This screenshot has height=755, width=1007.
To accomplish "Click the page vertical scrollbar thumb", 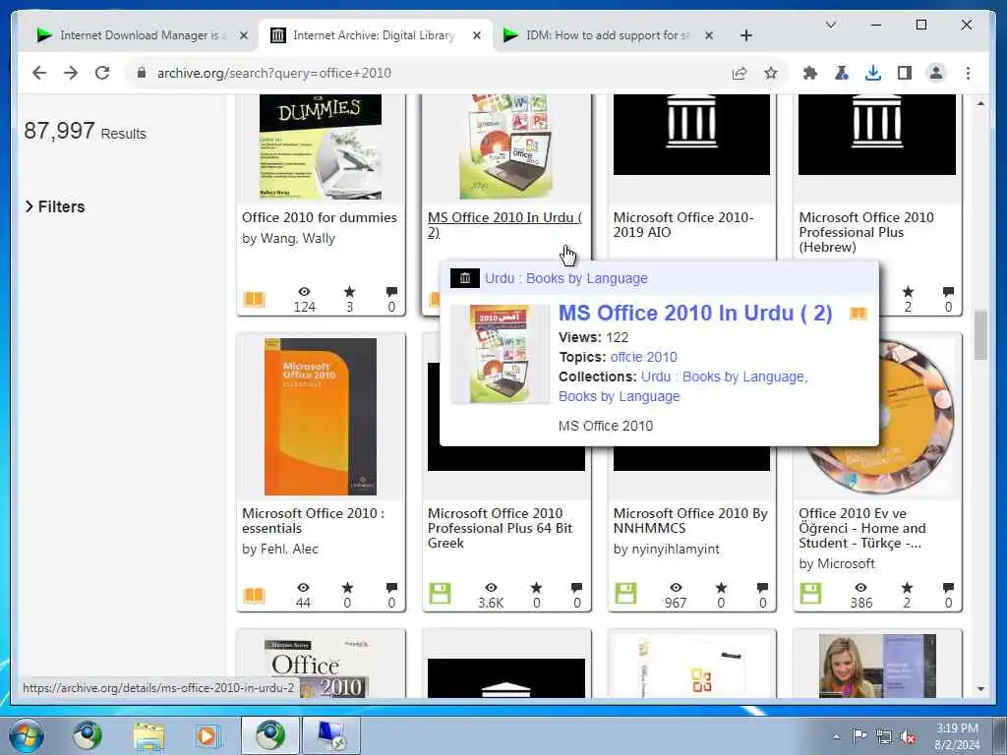I will (x=980, y=336).
